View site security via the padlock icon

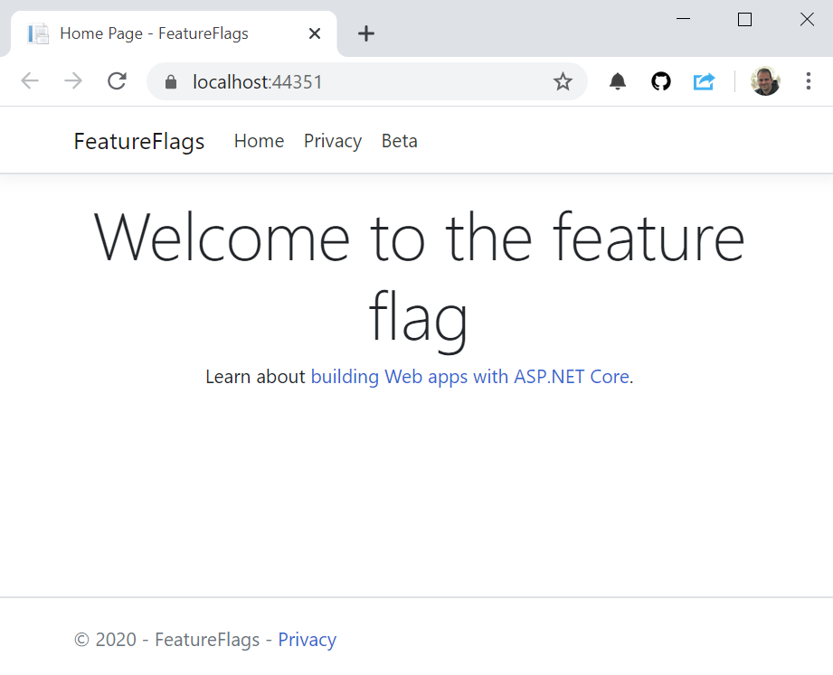(168, 80)
